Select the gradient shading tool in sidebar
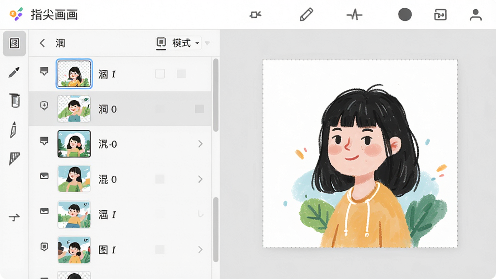The image size is (496, 279). (14, 158)
